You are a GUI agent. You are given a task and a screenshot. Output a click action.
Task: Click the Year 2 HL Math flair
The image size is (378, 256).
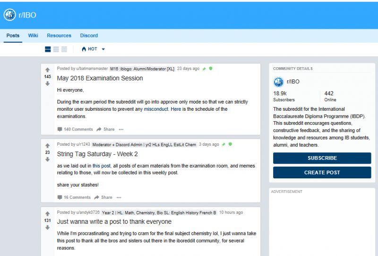click(159, 213)
